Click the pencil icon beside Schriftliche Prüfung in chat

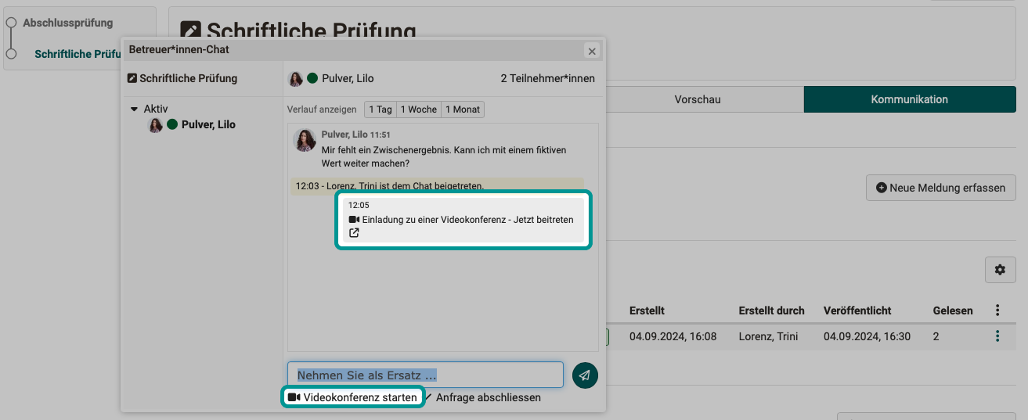coord(132,78)
